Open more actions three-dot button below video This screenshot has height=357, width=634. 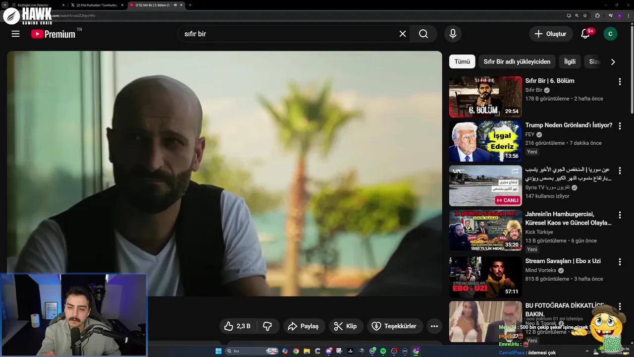click(434, 326)
